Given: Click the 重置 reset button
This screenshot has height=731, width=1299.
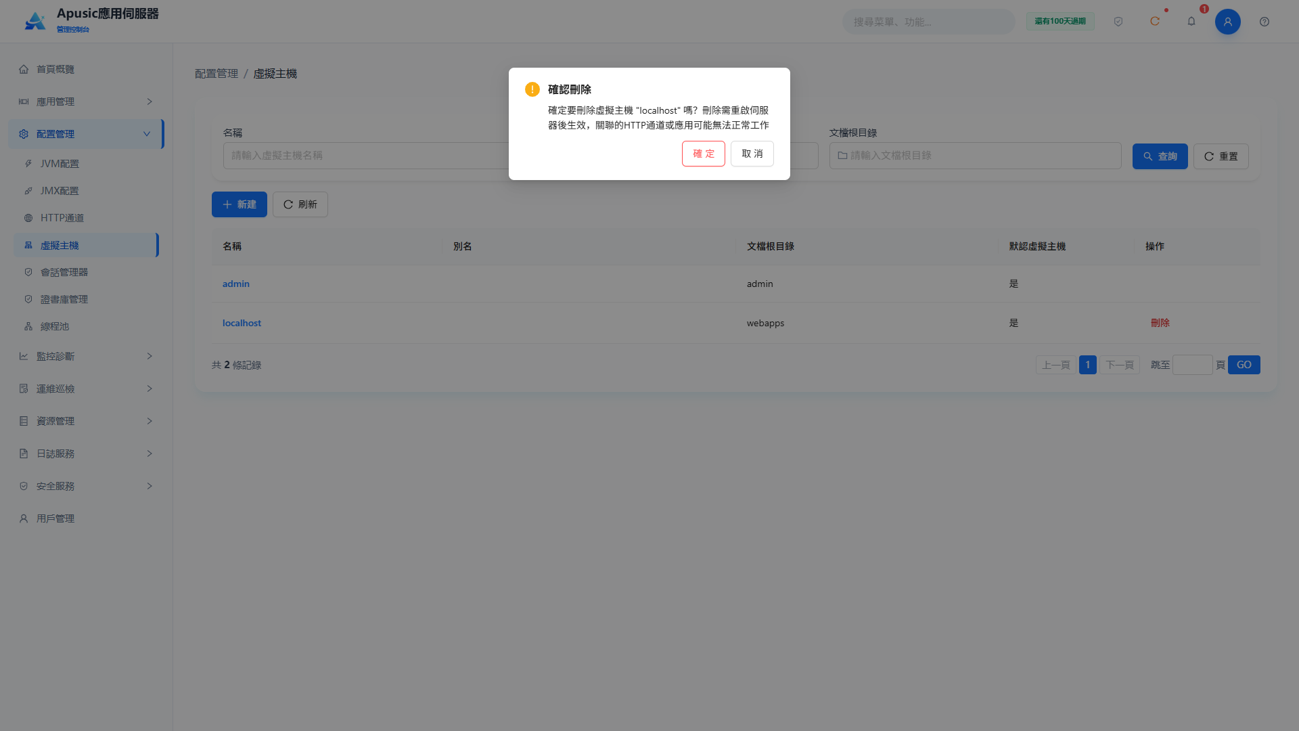Looking at the screenshot, I should 1221,156.
